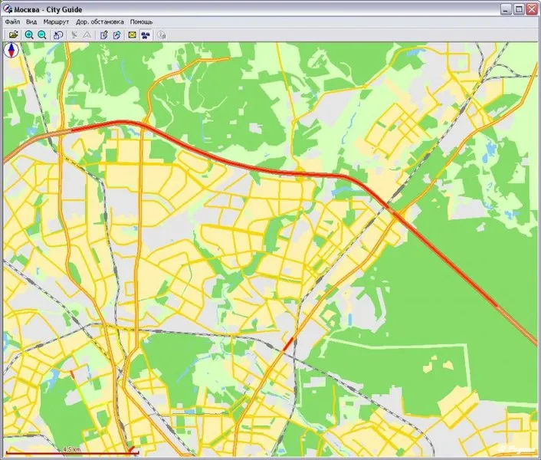
Task: Click the yellow envelope message icon
Action: (132, 34)
